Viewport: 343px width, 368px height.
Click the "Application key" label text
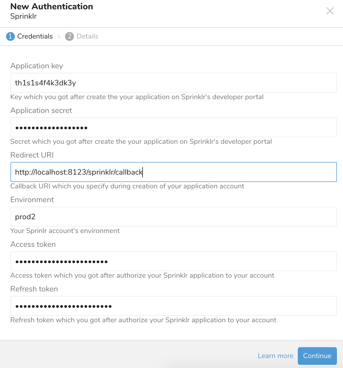(x=37, y=66)
